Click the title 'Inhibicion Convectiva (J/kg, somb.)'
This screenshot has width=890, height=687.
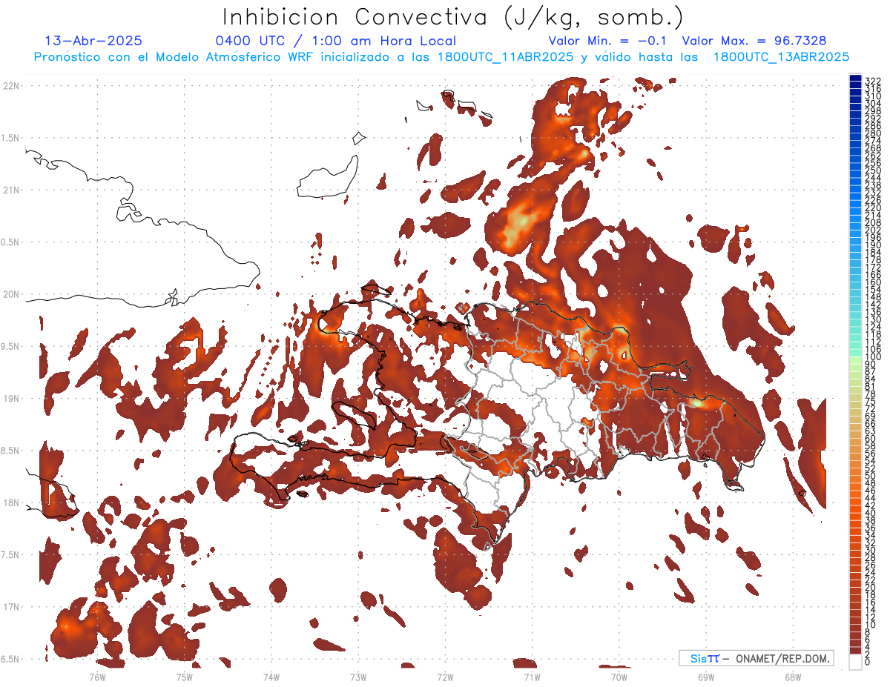[453, 17]
